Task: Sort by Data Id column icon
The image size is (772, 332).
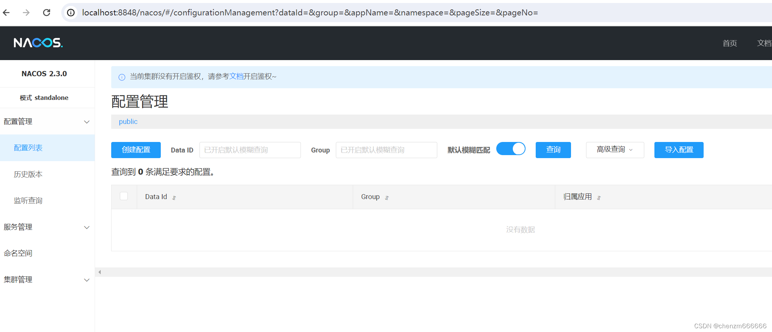Action: (x=174, y=198)
